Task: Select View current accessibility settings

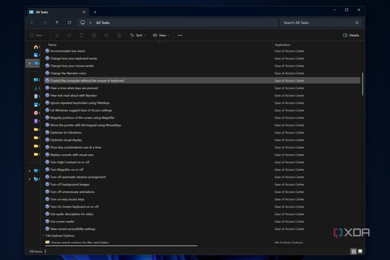Action: [73, 229]
